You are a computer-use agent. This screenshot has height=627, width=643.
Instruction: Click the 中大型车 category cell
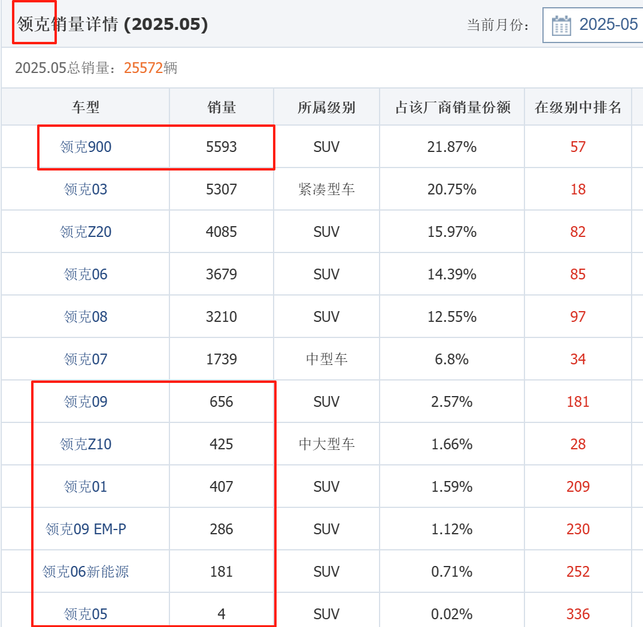(x=326, y=445)
